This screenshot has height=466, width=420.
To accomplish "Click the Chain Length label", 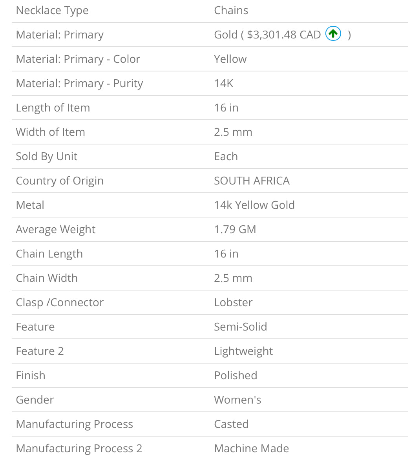I will point(49,254).
